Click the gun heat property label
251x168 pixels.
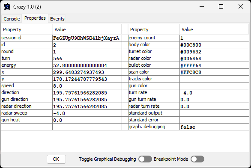[11, 120]
